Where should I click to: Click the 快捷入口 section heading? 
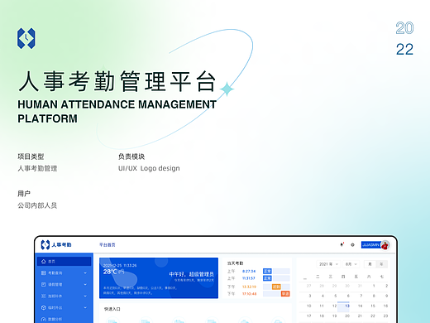(112, 309)
